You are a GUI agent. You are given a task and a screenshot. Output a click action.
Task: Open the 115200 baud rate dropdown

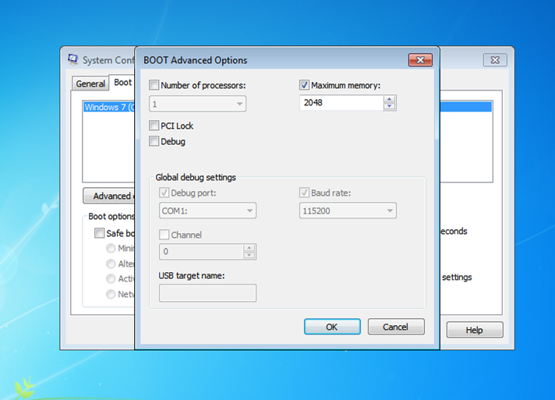pos(389,211)
